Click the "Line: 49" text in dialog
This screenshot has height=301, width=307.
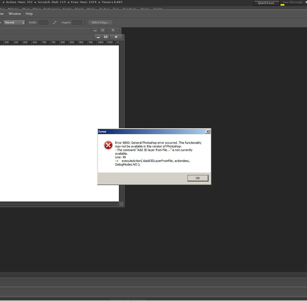(x=120, y=157)
